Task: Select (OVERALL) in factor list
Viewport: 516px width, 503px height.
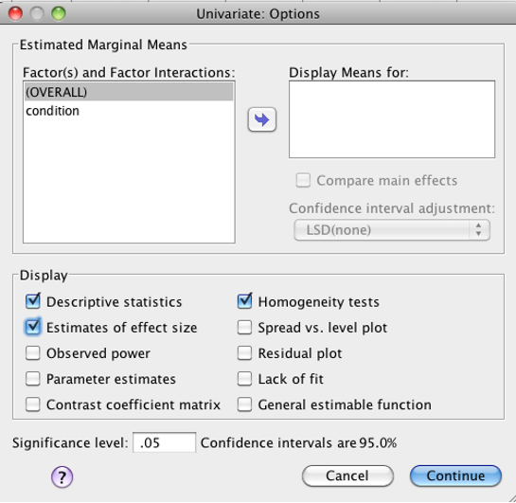Action: click(129, 92)
